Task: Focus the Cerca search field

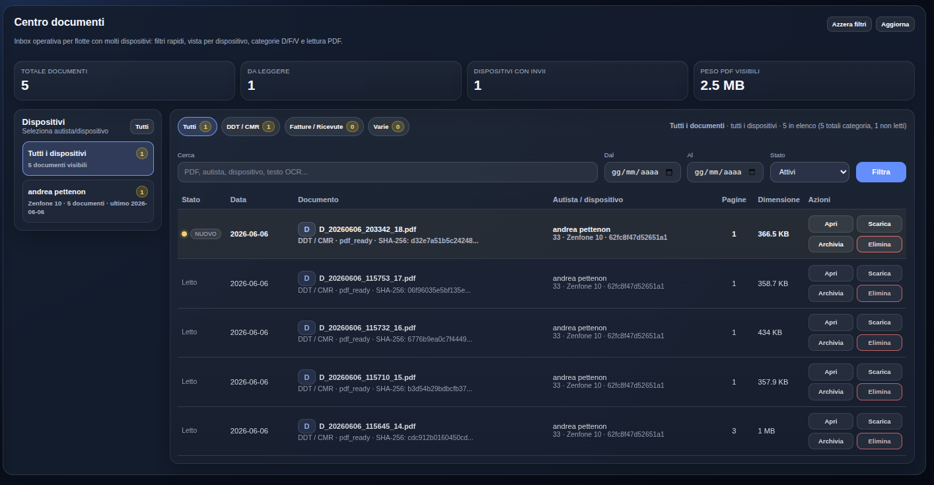Action: click(388, 172)
